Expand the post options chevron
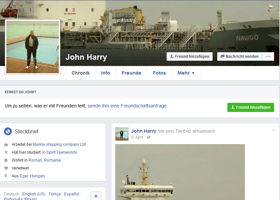This screenshot has width=280, height=200. (x=273, y=130)
